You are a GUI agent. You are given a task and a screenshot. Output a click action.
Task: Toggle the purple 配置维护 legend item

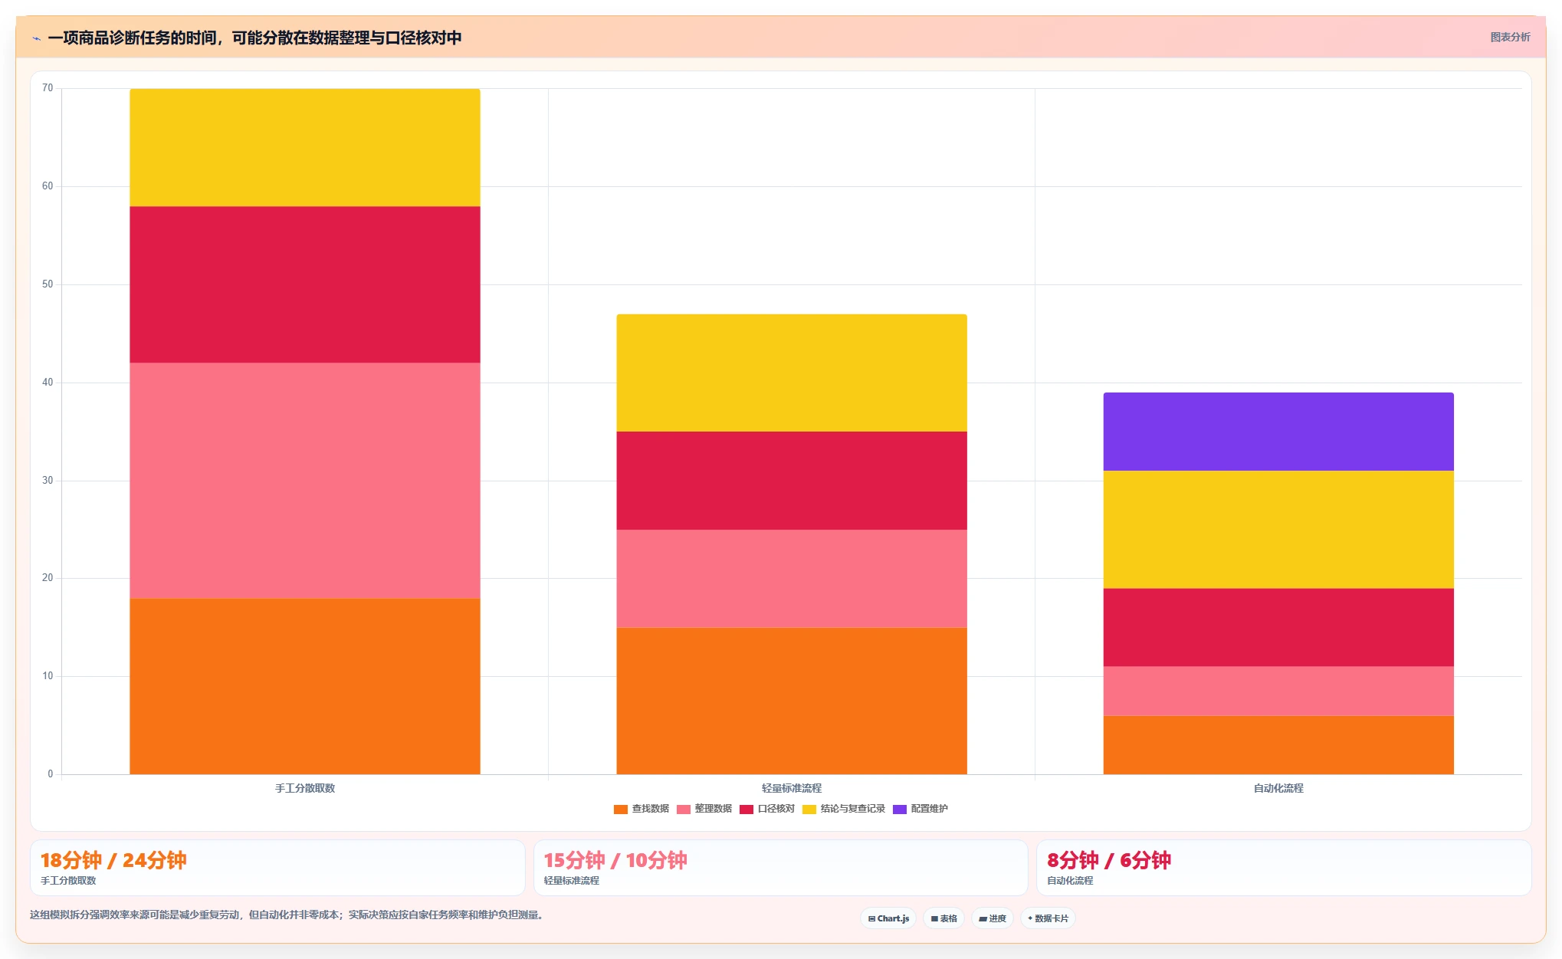[x=920, y=810]
